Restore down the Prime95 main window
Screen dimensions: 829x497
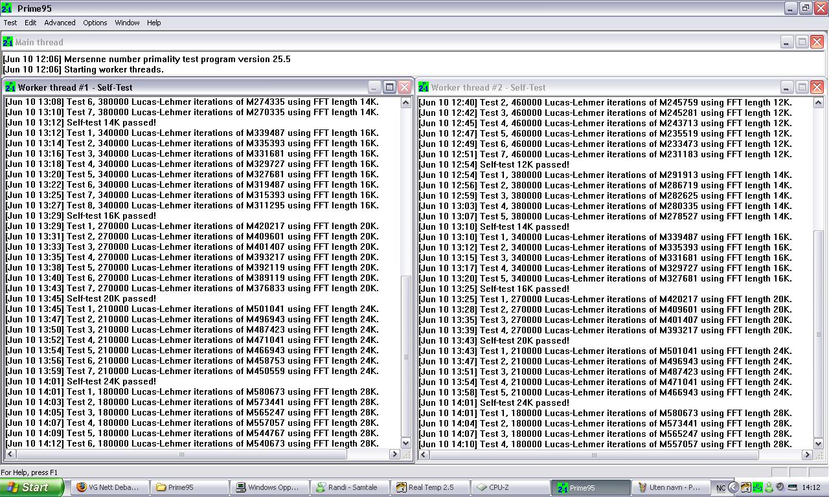[806, 8]
